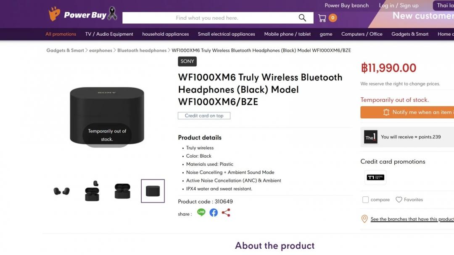Viewport: 454px width, 255px height.
Task: Open the shopping cart icon
Action: pyautogui.click(x=322, y=18)
